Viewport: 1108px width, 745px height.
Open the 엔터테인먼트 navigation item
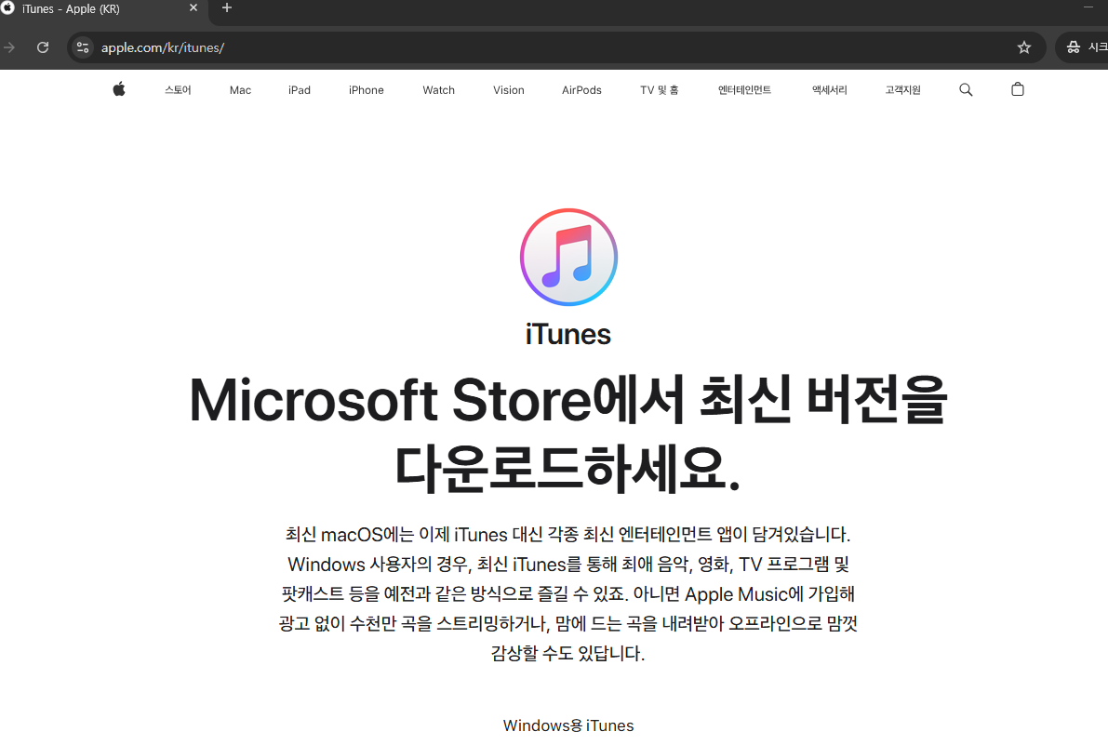pos(745,89)
